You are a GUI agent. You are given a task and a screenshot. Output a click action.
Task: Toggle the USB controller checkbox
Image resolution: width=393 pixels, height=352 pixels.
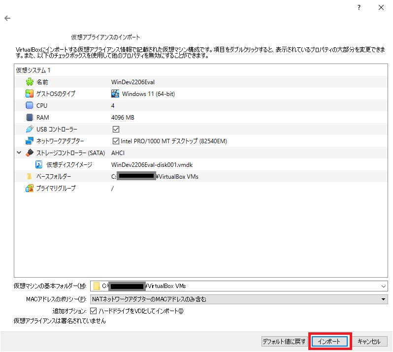point(116,129)
